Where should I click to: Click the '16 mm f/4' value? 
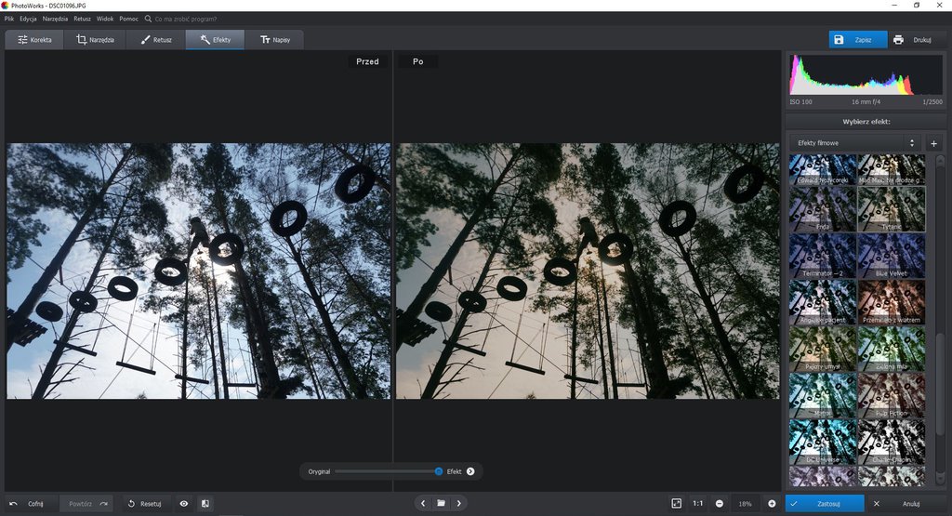coord(866,102)
